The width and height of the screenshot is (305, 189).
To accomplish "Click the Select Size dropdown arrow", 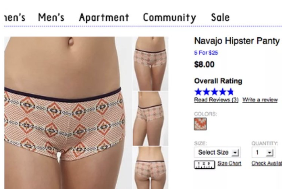I will [235, 153].
